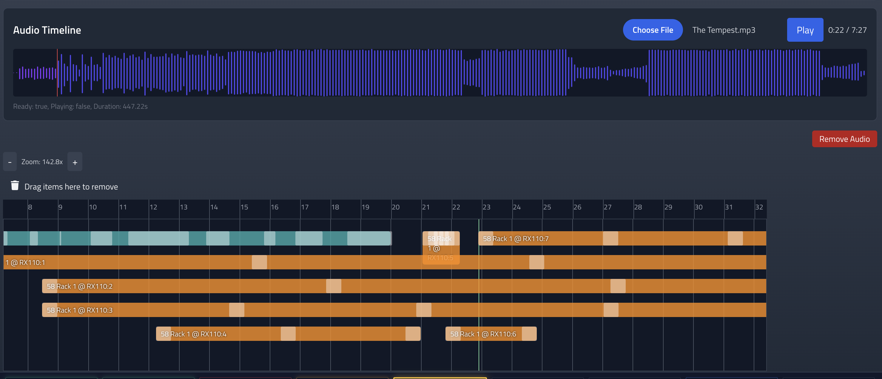Click the Choose File button
Image resolution: width=882 pixels, height=379 pixels.
tap(652, 30)
